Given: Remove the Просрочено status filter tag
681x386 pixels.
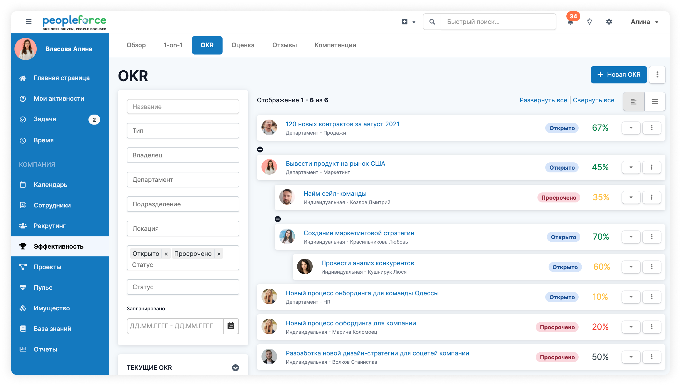Looking at the screenshot, I should point(219,254).
